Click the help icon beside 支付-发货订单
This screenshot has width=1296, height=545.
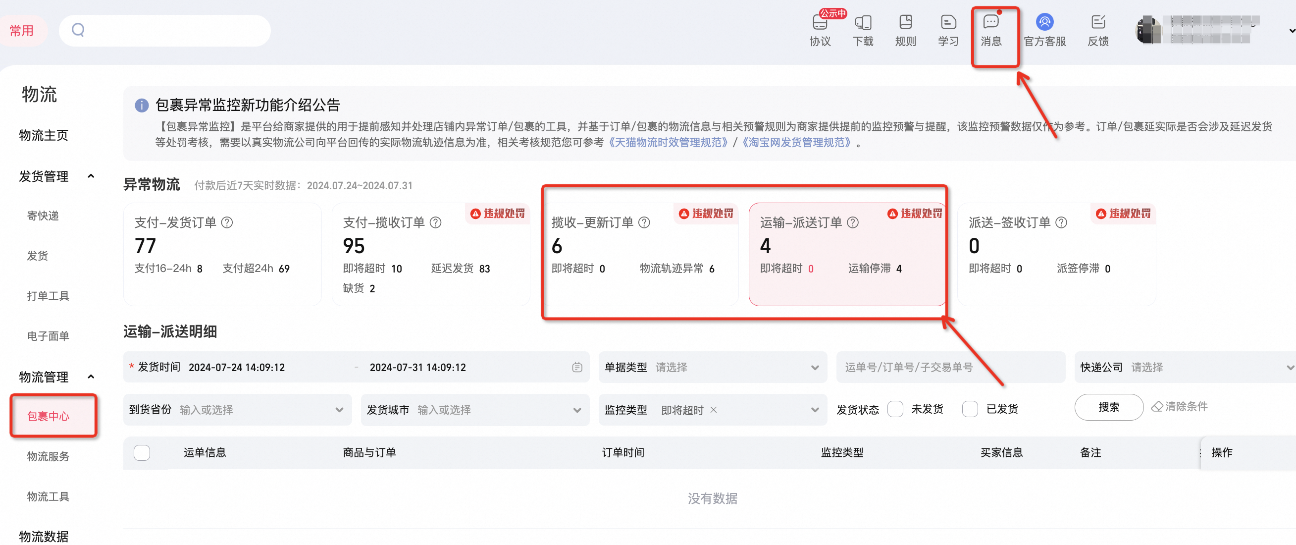pos(227,222)
